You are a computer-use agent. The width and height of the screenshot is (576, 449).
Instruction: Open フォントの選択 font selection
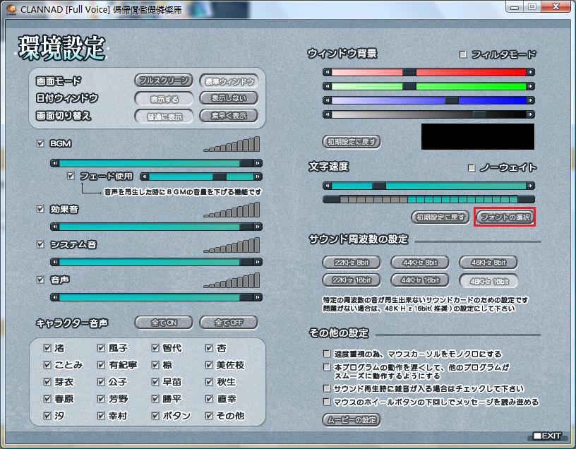point(505,217)
